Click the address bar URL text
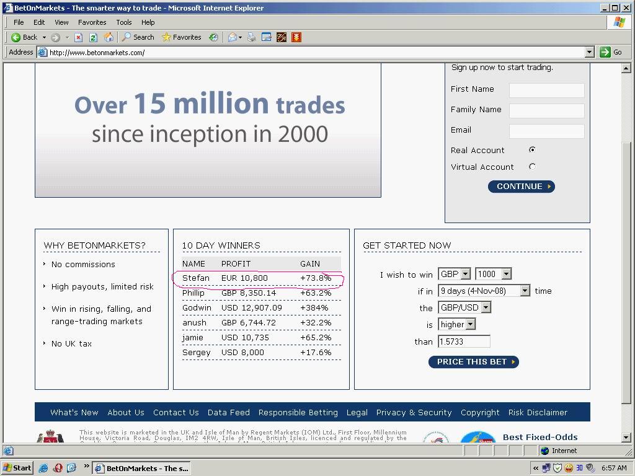Viewport: 635px width, 476px height. click(97, 53)
